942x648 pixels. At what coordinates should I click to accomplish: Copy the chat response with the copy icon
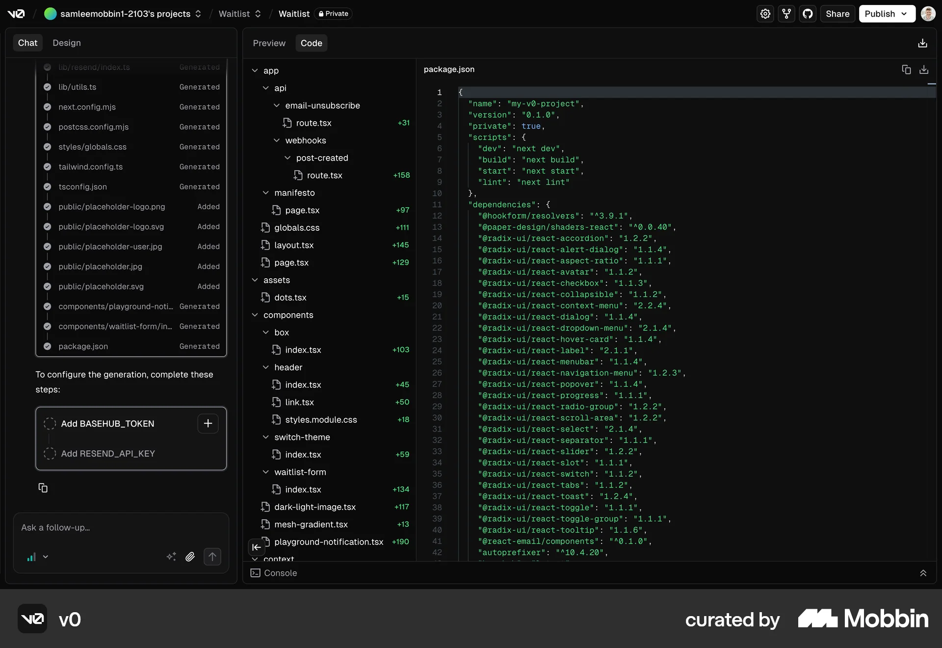(x=43, y=488)
